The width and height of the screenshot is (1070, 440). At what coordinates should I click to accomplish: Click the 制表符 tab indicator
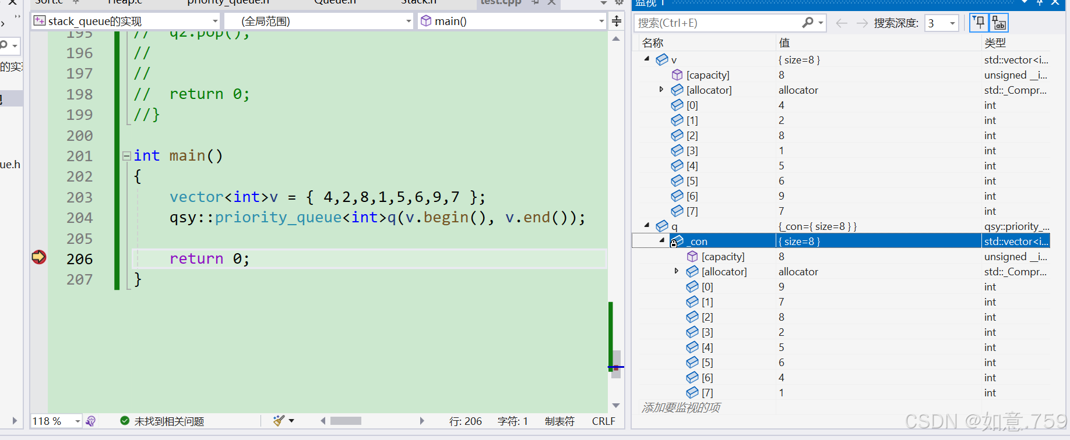[559, 421]
